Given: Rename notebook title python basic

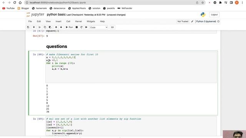Looking at the screenshot, I should 56,15.
